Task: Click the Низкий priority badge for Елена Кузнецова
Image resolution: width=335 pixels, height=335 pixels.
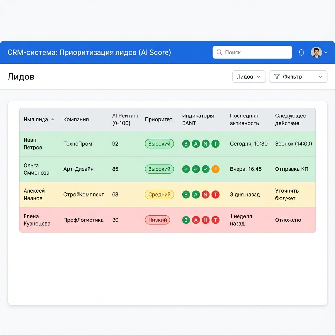Action: [157, 220]
